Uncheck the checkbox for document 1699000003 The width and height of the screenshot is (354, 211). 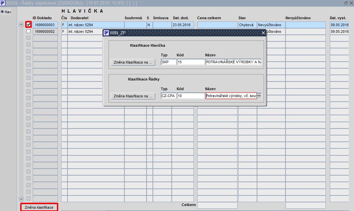[28, 25]
